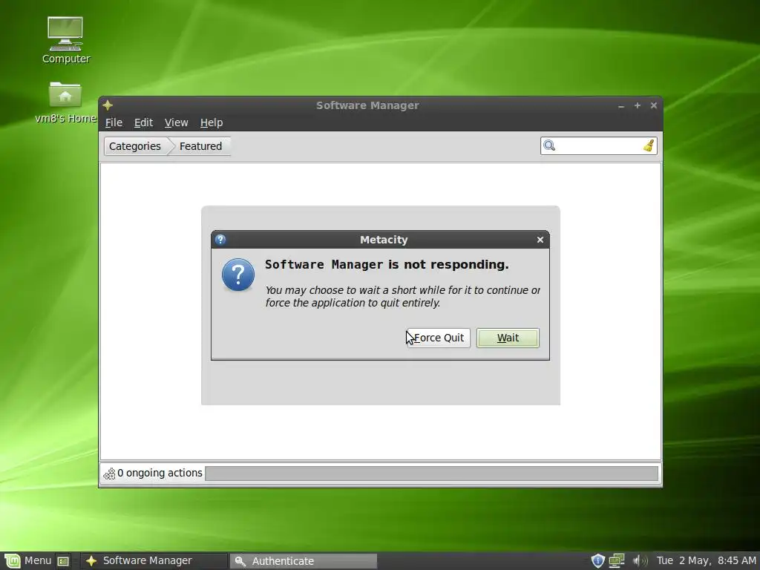Click the ongoing actions progress bar
The height and width of the screenshot is (570, 760).
point(431,474)
